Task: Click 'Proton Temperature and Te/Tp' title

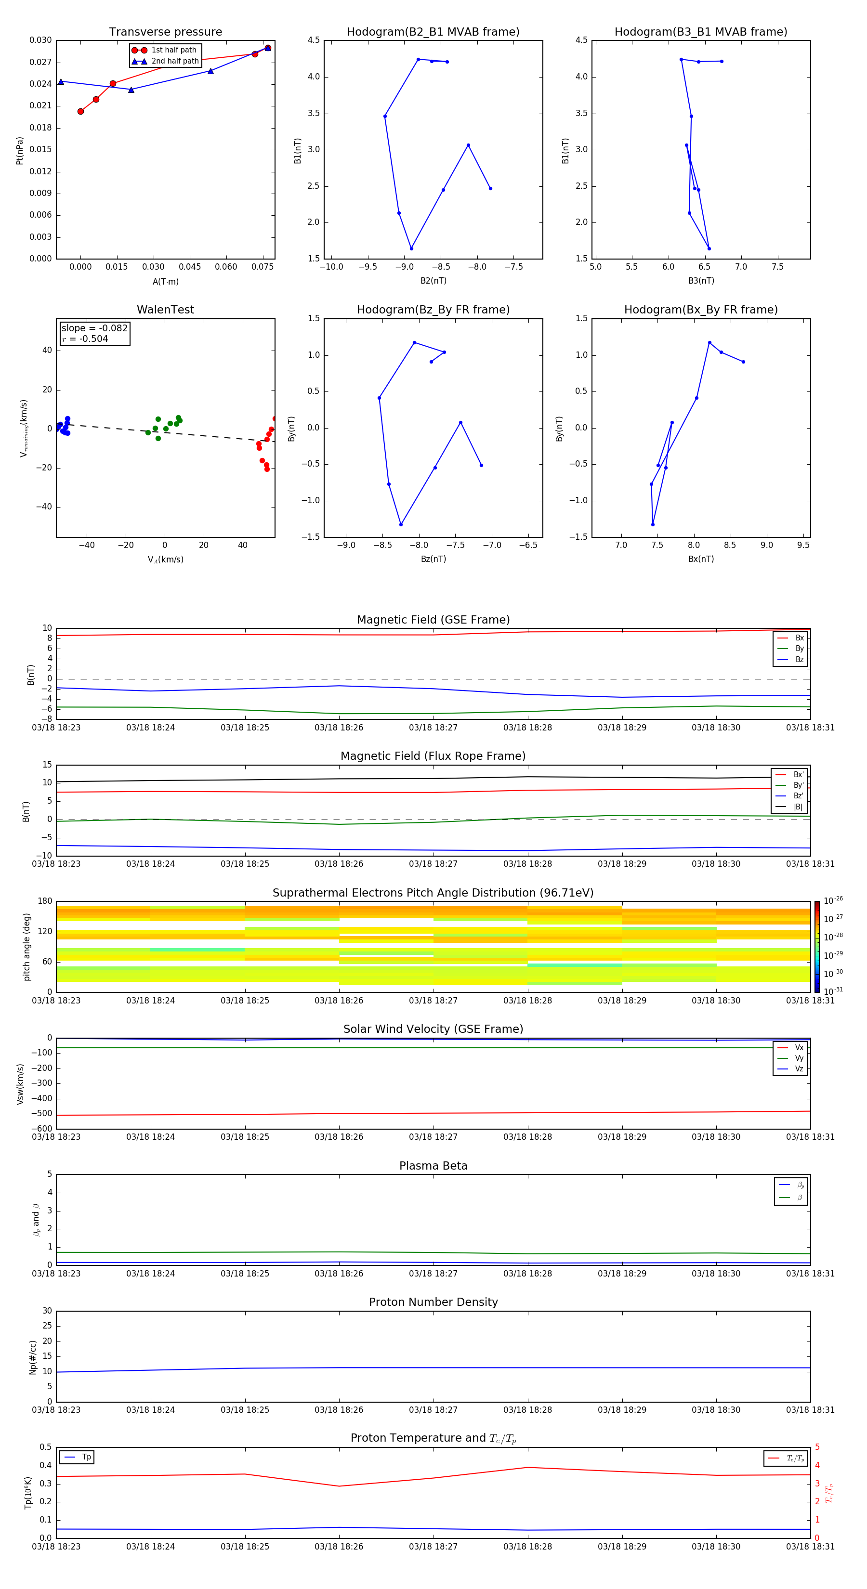Action: click(433, 1438)
